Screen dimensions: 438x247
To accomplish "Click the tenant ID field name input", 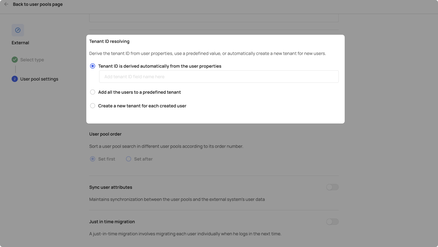I will (219, 77).
